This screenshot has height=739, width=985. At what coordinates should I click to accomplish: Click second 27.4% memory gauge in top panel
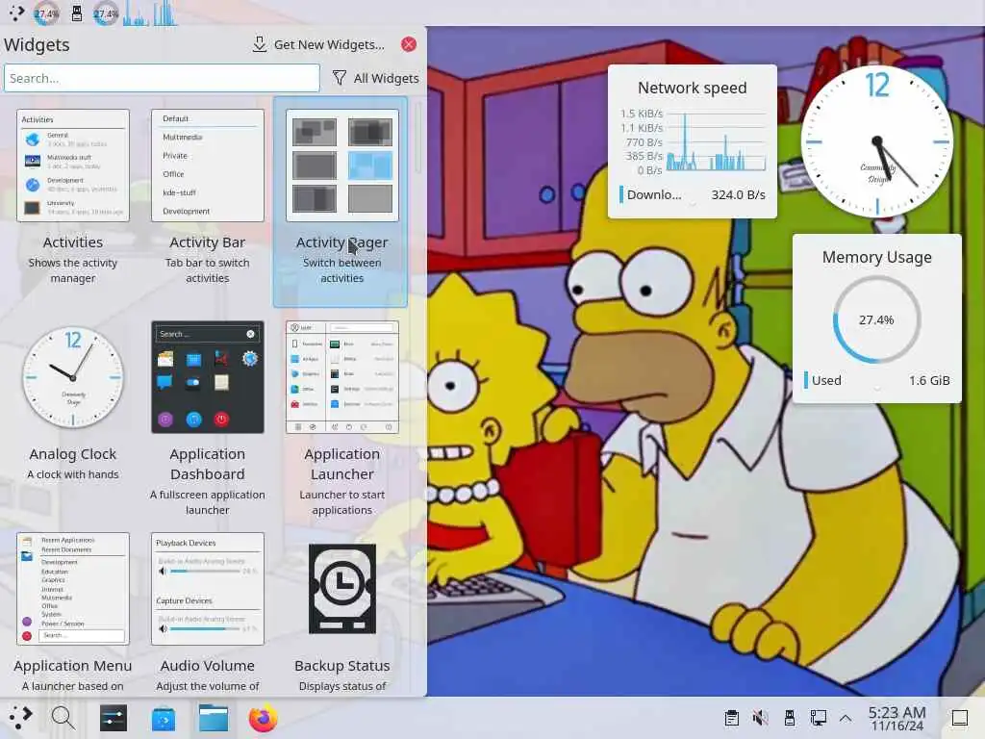point(106,13)
